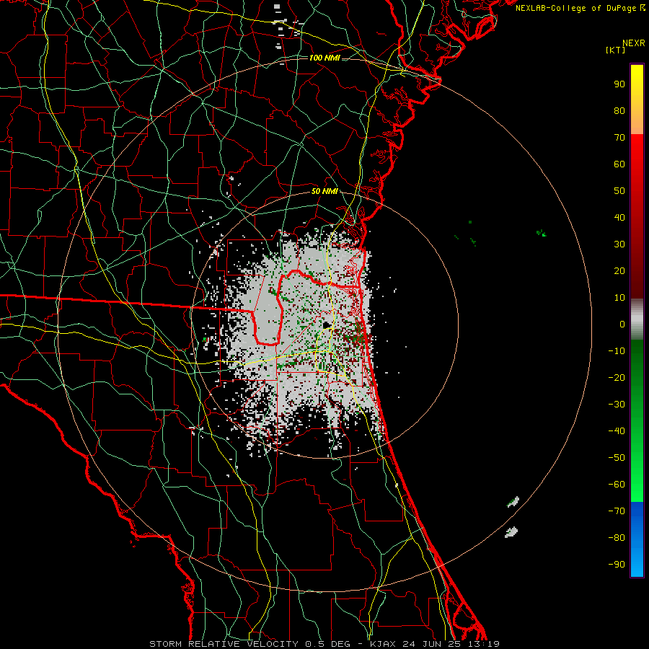Click the 50 value on velocity scale
Screen dimensions: 649x649
pos(619,191)
